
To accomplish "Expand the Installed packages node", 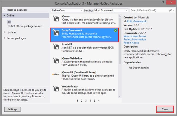I will (x=4, y=10).
